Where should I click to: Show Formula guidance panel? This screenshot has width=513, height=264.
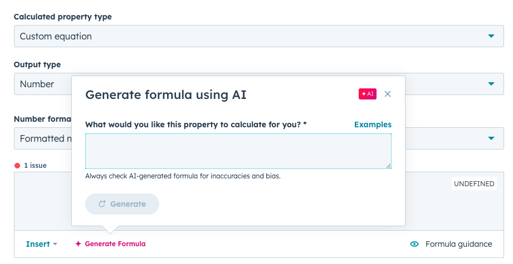[458, 244]
